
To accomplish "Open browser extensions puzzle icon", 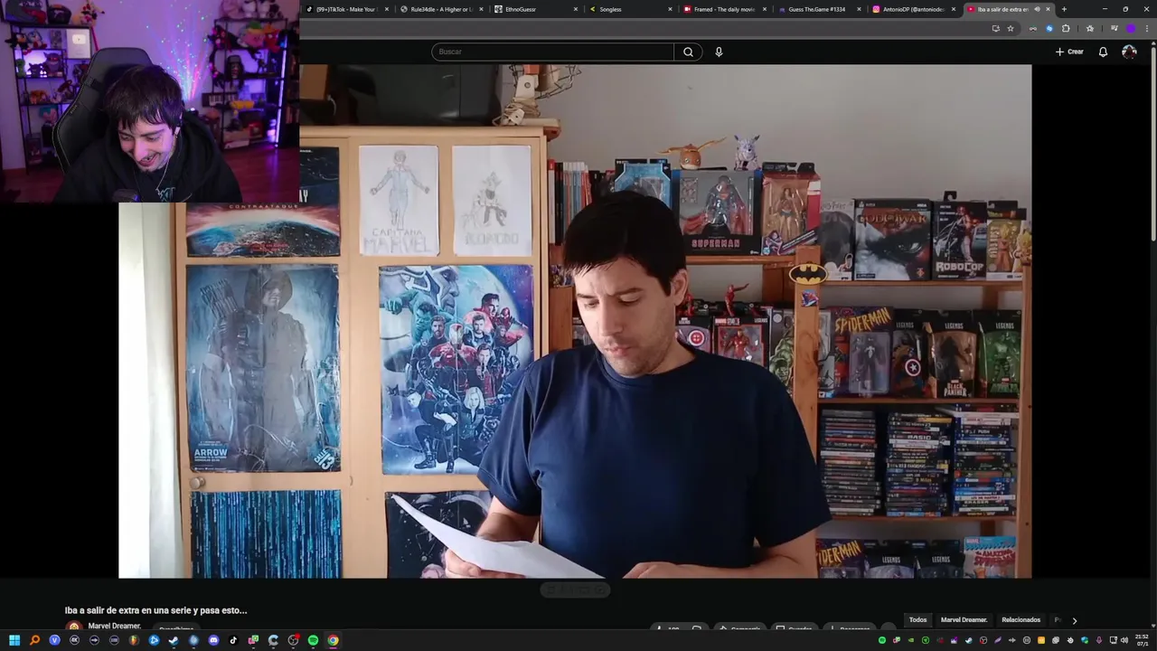I will pyautogui.click(x=1066, y=28).
